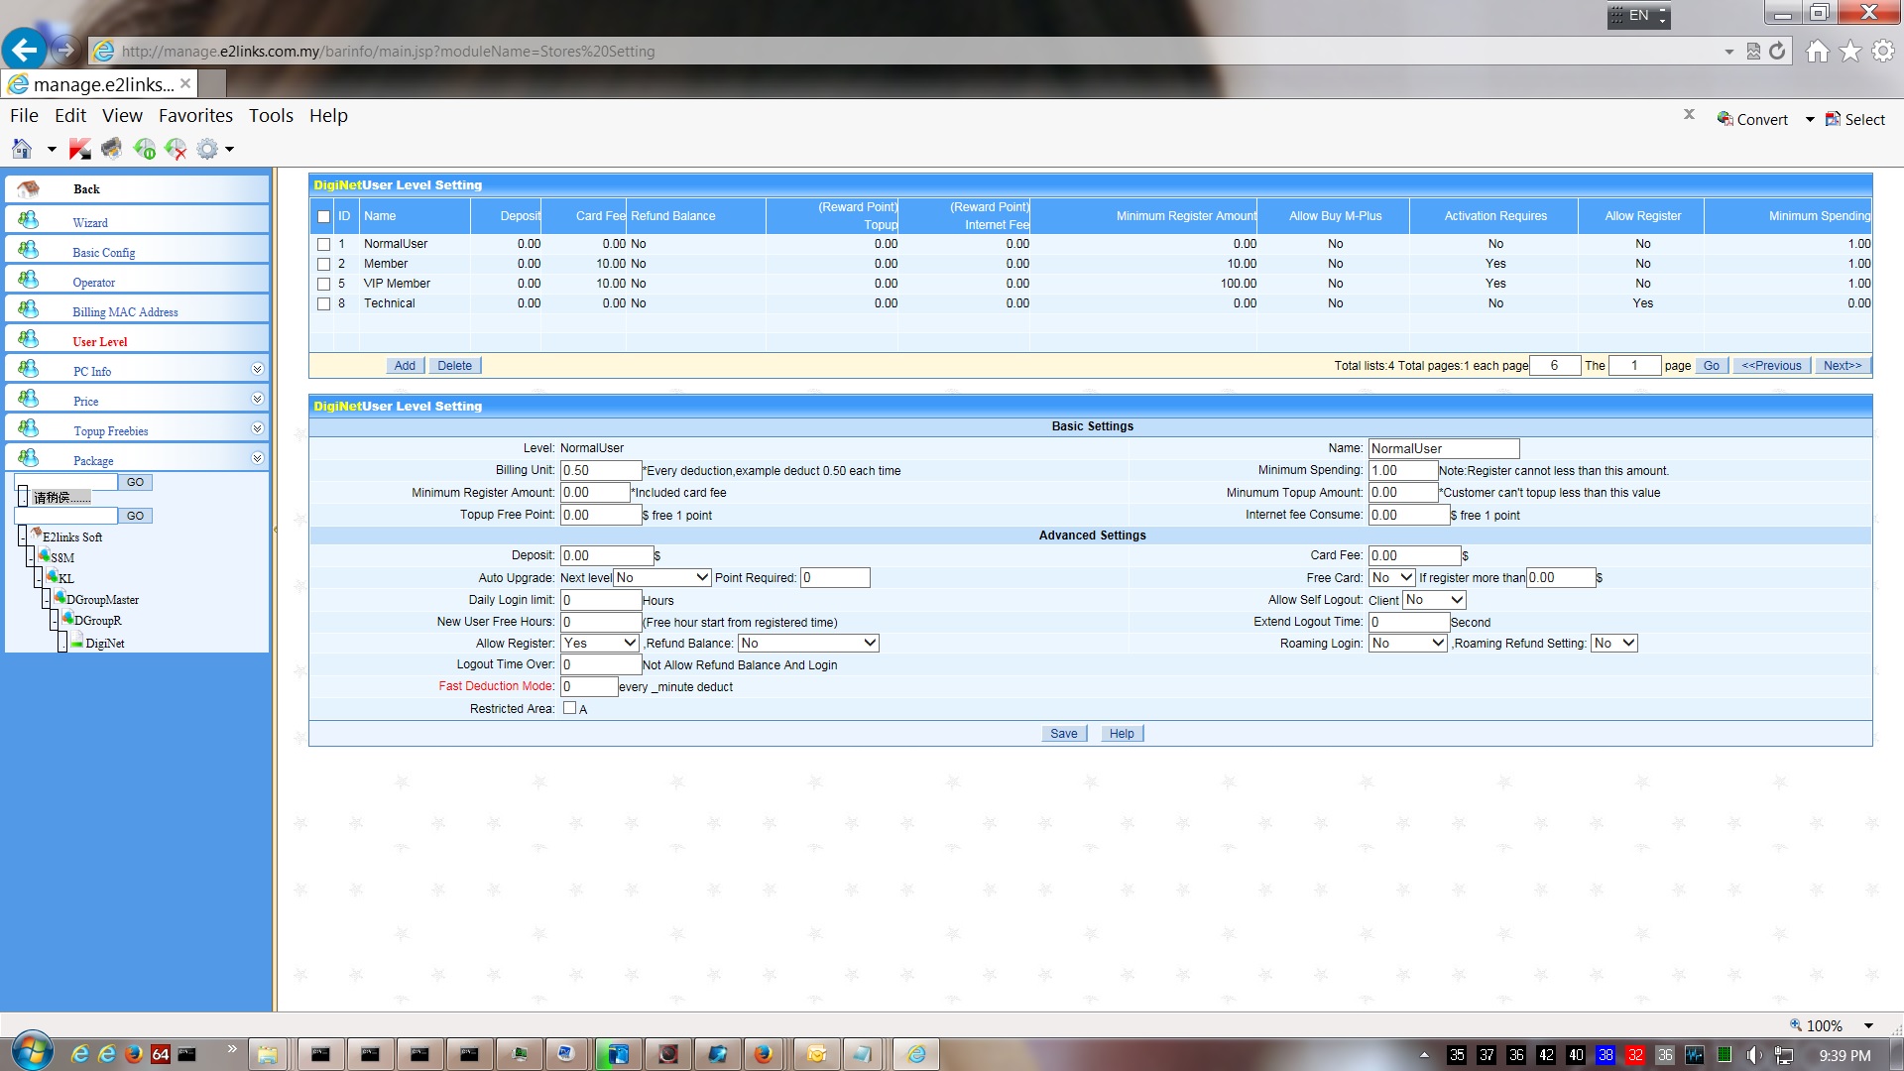Enable Restricted Area A checkbox

(569, 708)
